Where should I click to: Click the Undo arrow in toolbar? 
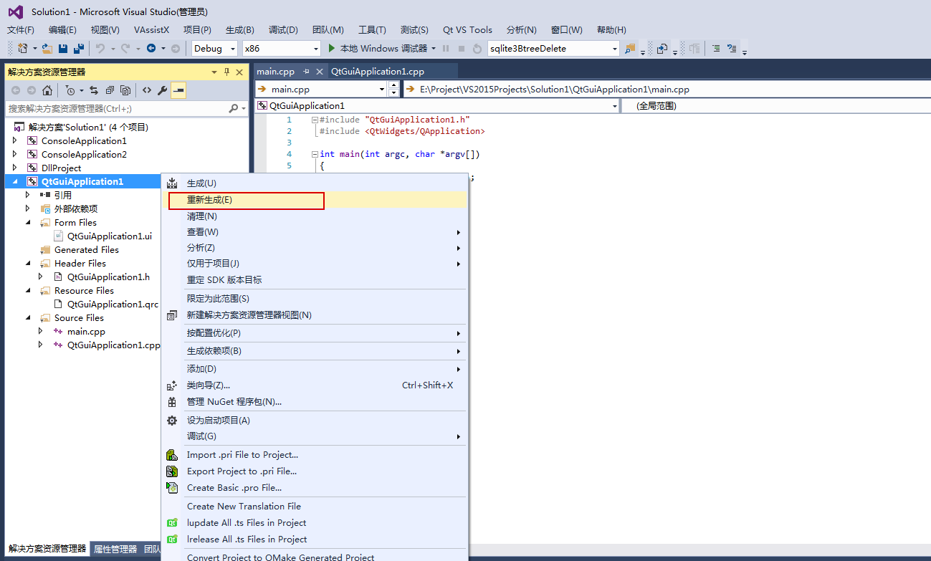coord(100,48)
